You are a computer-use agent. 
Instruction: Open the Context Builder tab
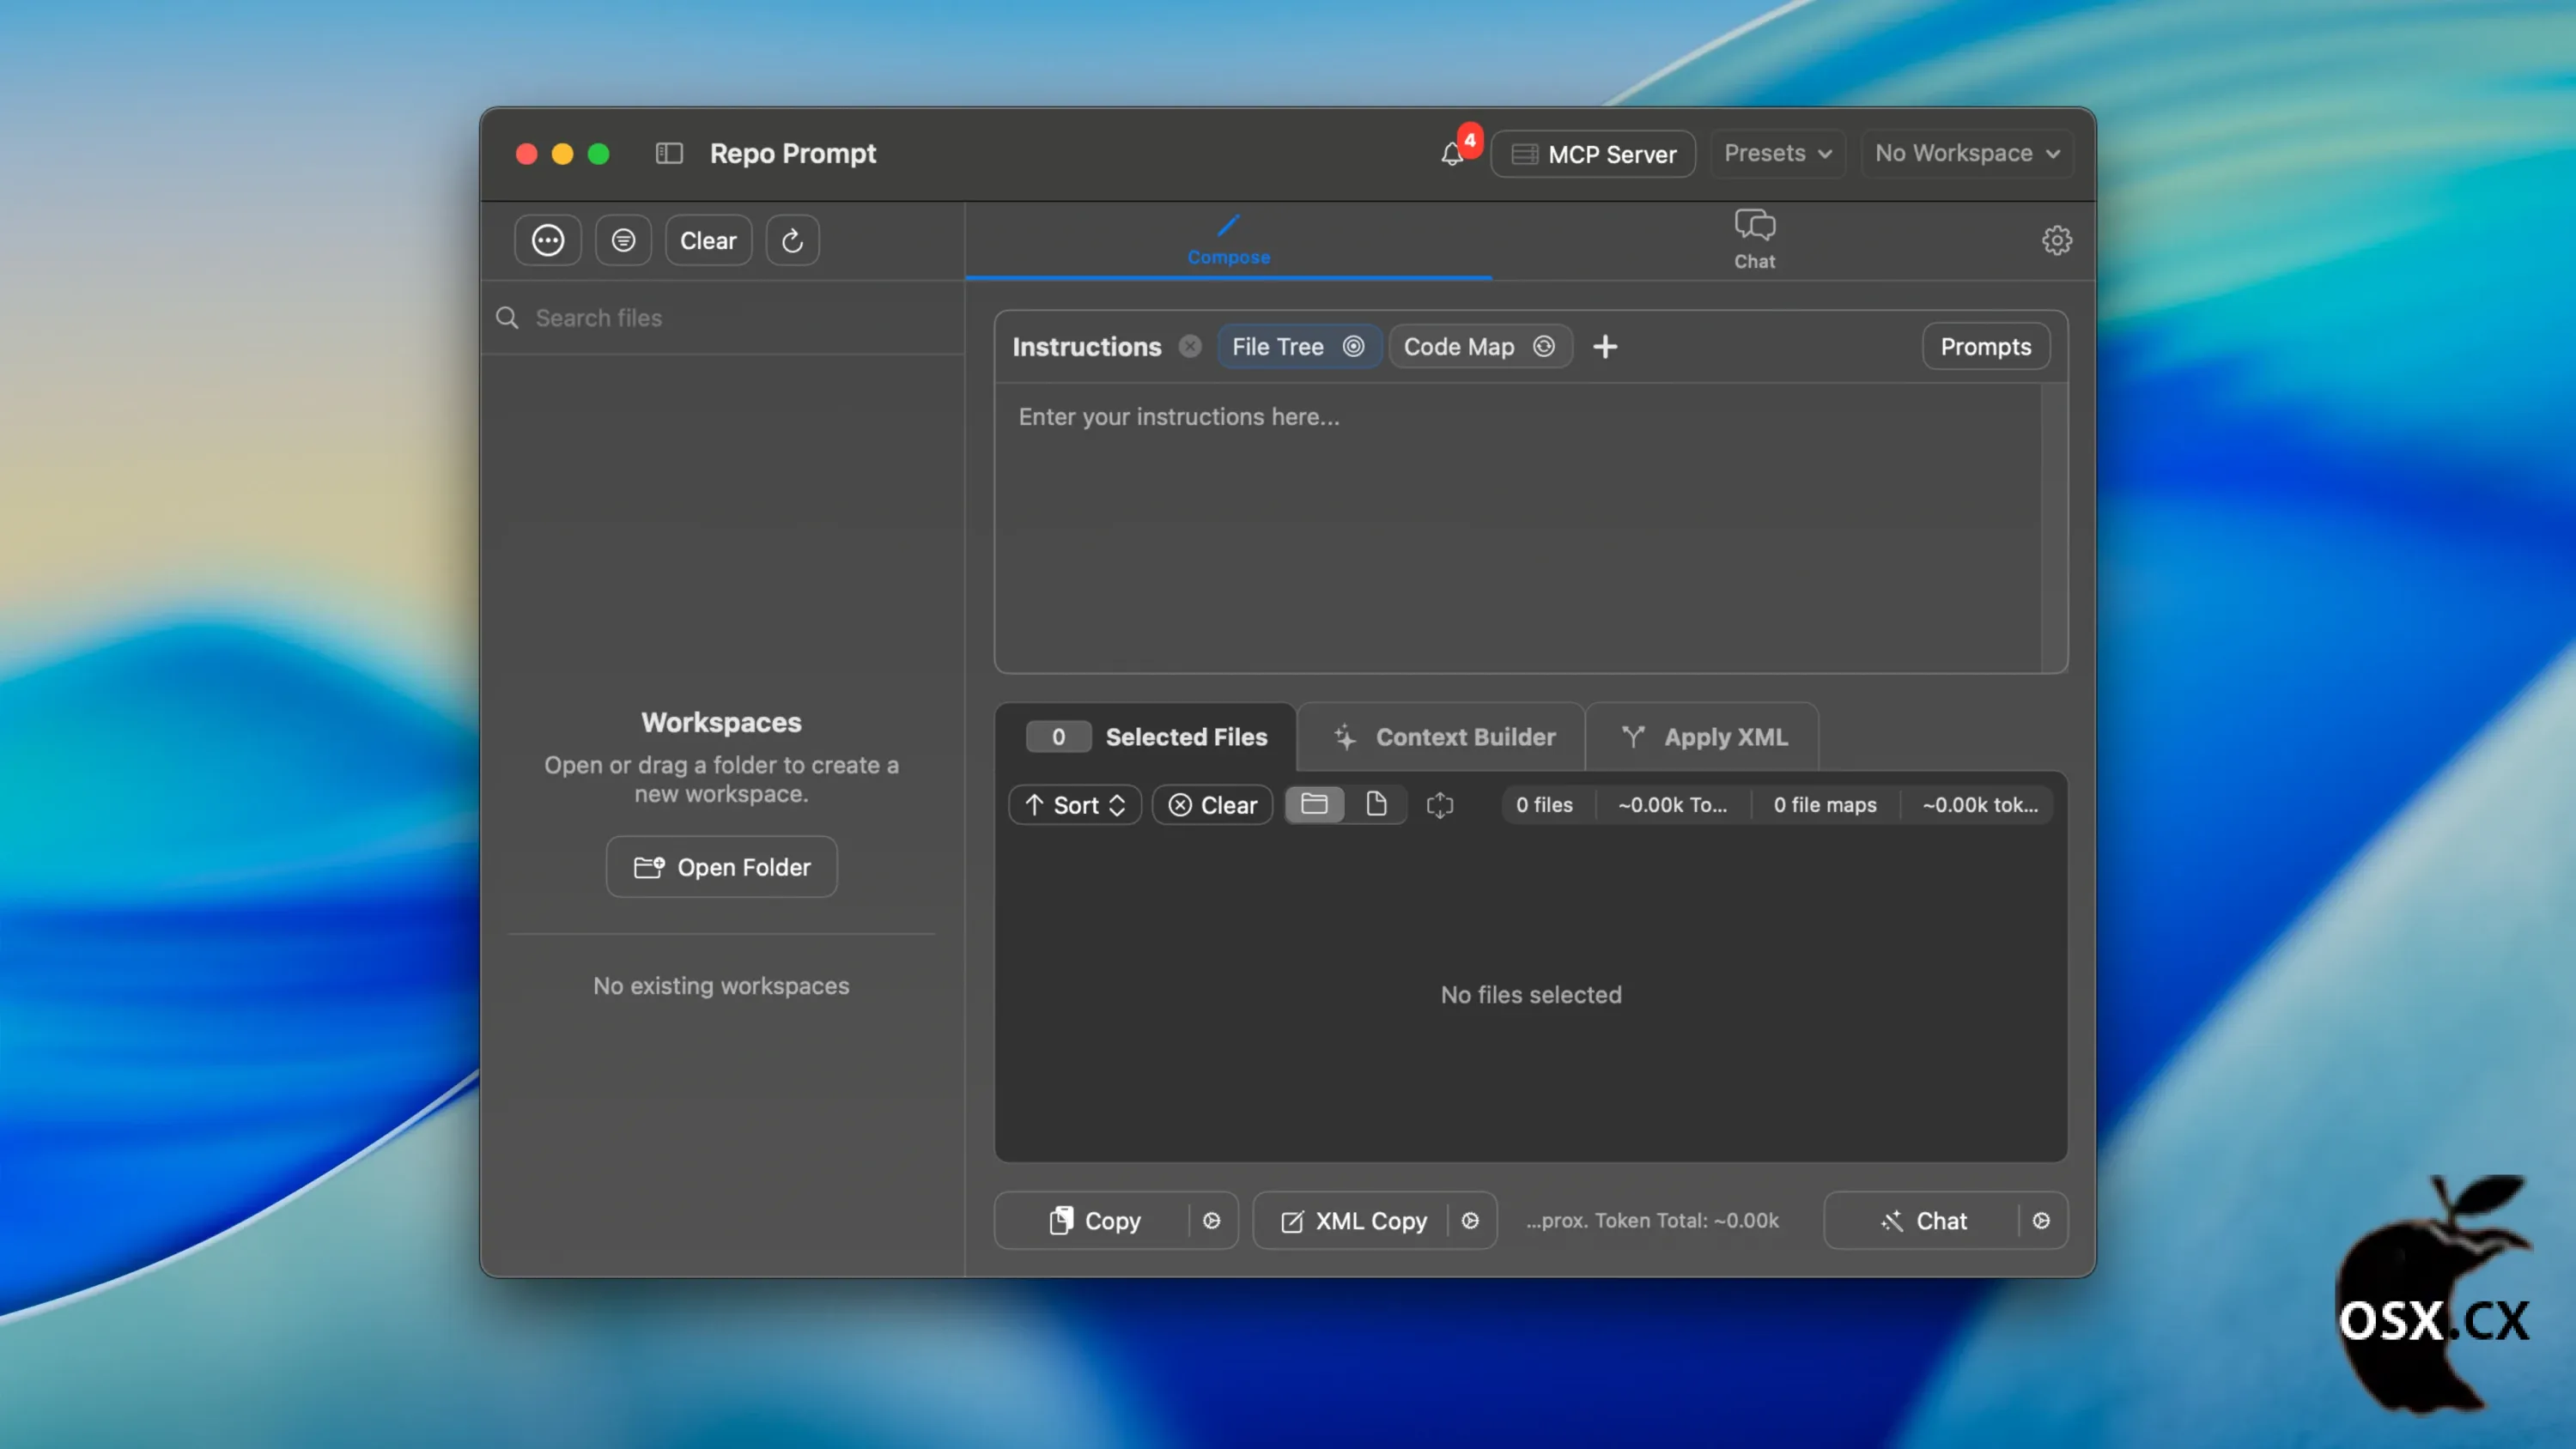click(x=1442, y=737)
